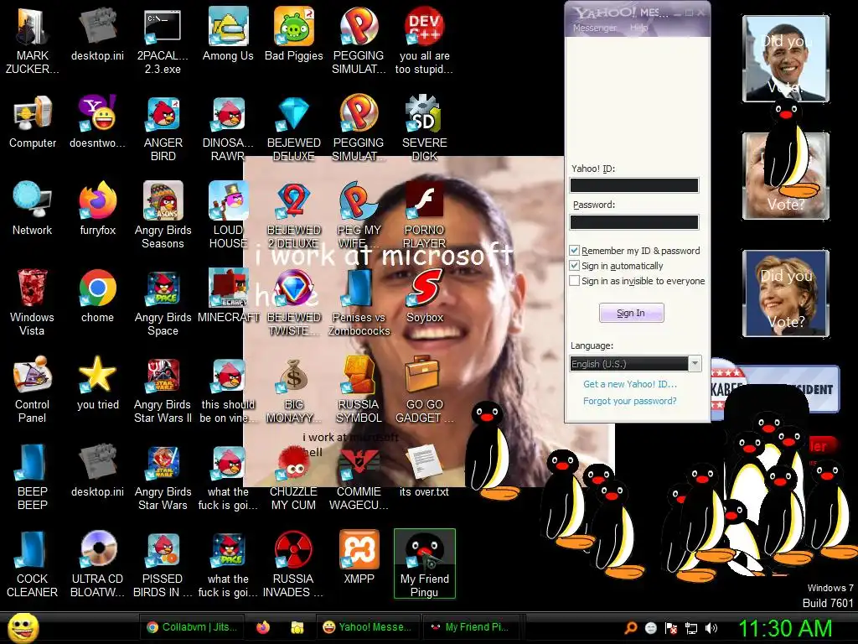The image size is (858, 644).
Task: Open the its over.txt file
Action: [425, 463]
